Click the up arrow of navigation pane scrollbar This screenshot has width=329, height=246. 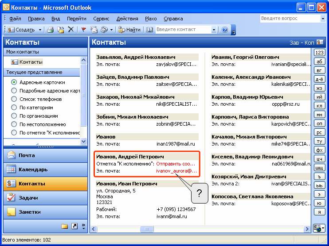(83, 60)
